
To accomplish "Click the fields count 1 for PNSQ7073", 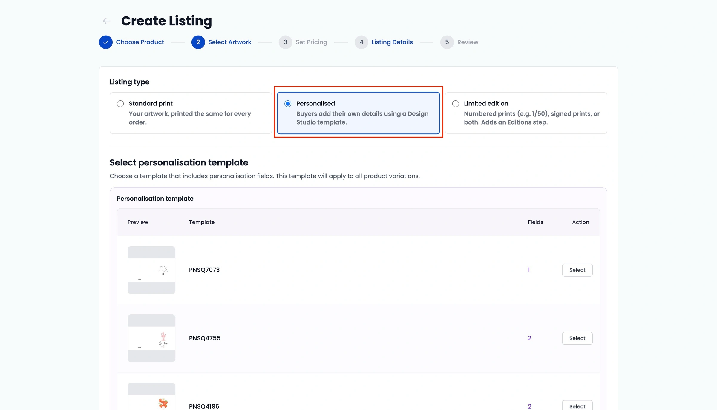I will (529, 270).
